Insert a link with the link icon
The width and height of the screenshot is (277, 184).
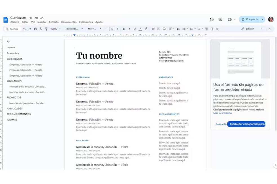click(153, 29)
